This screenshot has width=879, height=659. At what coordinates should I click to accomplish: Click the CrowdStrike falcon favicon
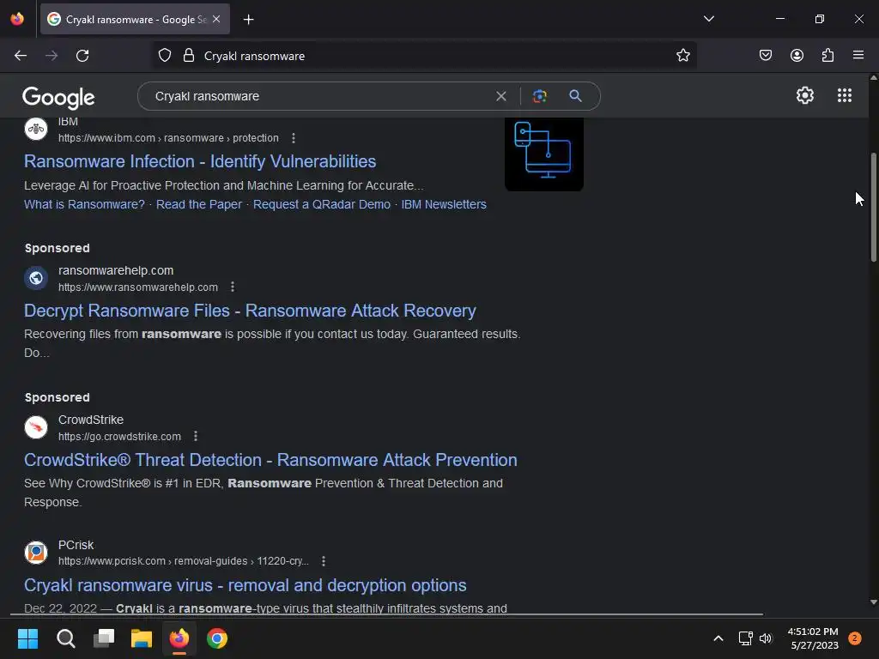(x=36, y=427)
